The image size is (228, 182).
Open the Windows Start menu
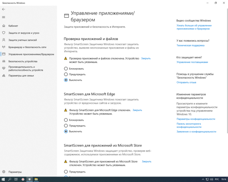(3, 179)
